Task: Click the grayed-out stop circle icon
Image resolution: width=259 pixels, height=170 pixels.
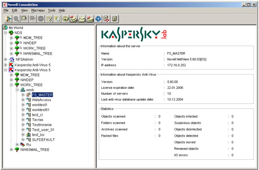Action: click(41, 19)
